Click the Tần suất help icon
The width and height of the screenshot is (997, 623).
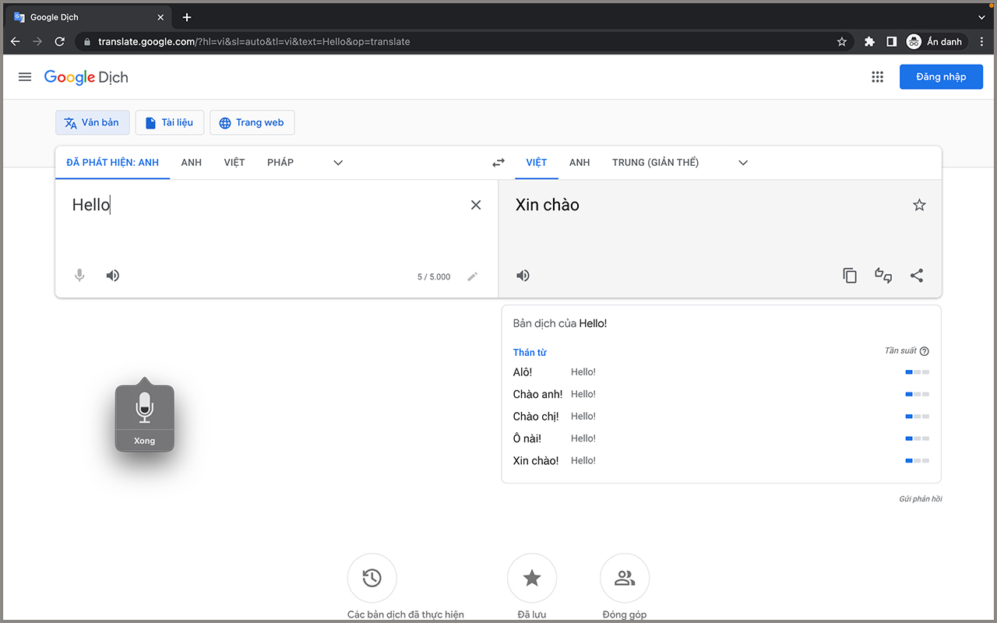pos(925,351)
